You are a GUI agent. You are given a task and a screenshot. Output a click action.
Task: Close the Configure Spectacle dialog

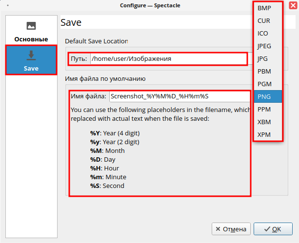293,5
